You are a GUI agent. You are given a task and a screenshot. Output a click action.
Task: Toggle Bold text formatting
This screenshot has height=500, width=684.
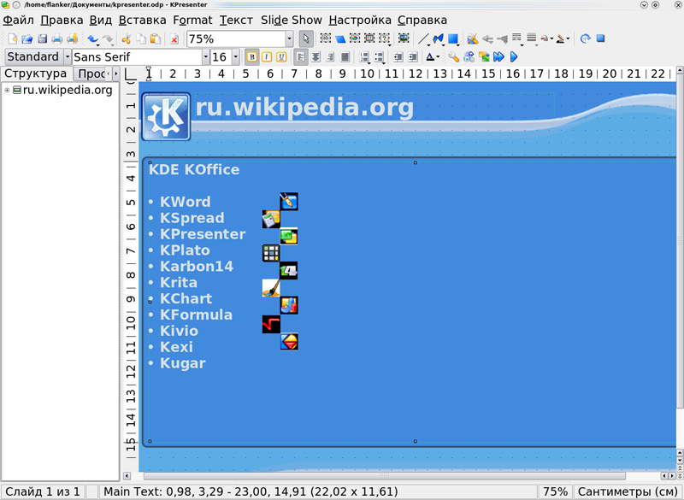click(x=251, y=57)
